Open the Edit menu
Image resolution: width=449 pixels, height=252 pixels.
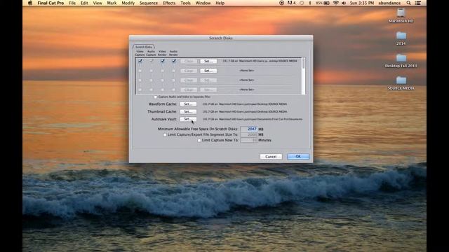click(84, 3)
